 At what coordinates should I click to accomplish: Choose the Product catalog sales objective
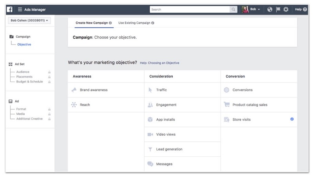pos(259,105)
